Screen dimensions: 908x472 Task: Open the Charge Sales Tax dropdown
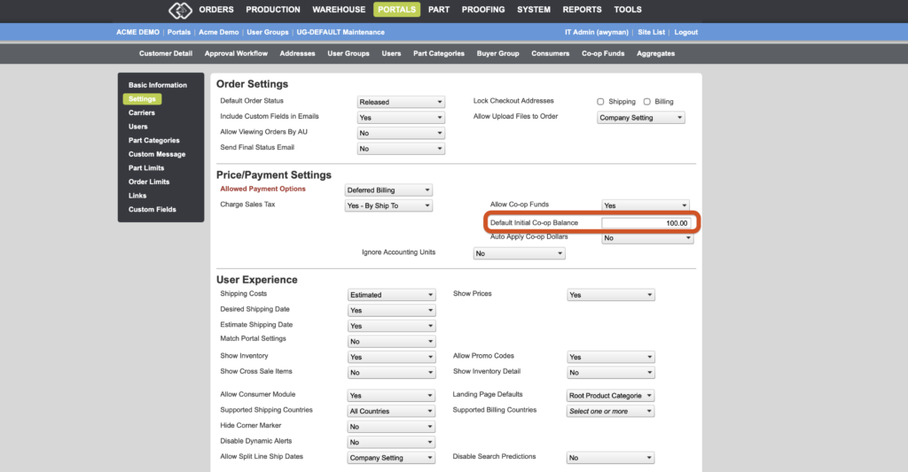click(x=388, y=205)
